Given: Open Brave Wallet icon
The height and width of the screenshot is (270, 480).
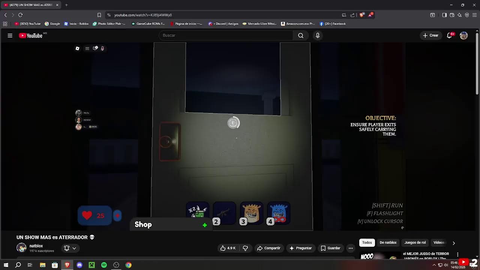Looking at the screenshot, I should click(452, 15).
